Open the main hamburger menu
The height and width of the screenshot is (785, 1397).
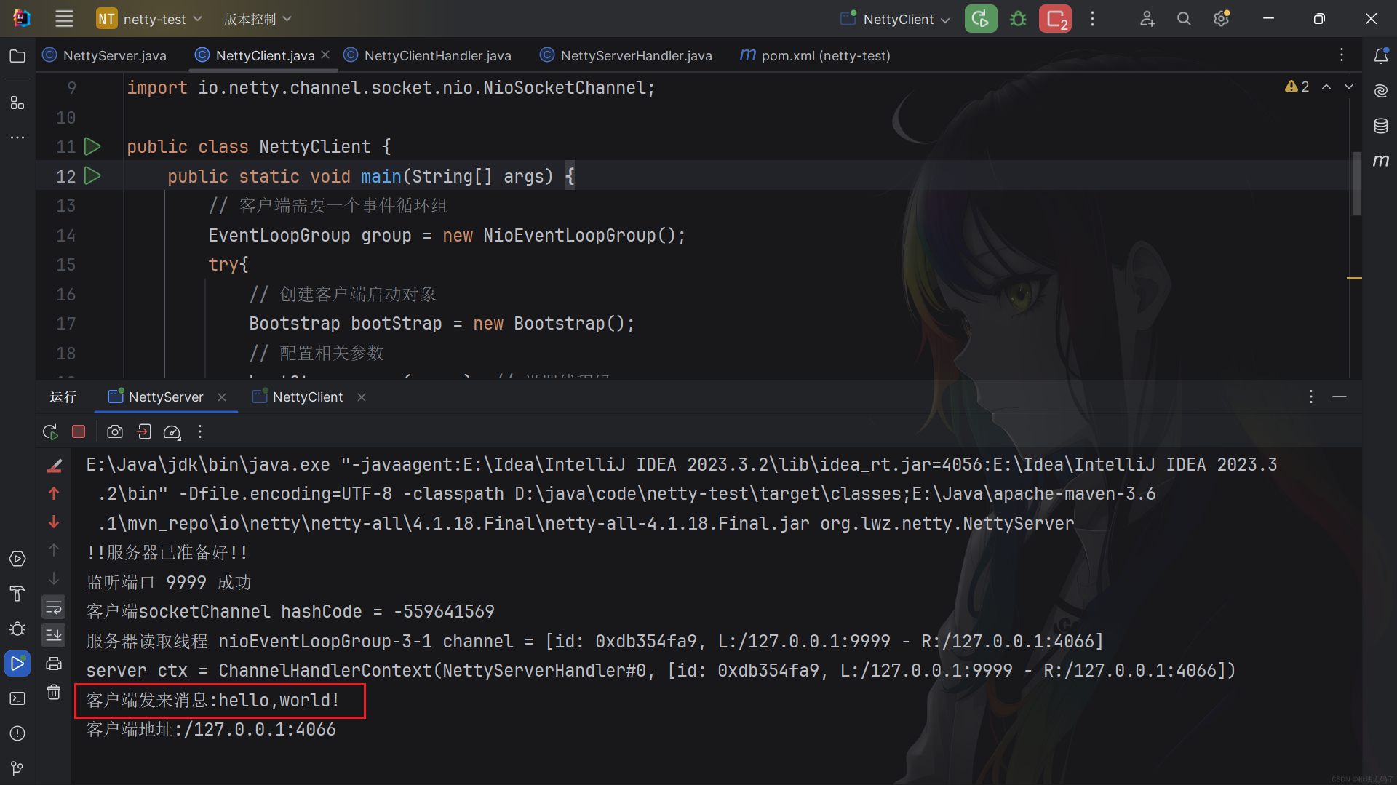64,19
